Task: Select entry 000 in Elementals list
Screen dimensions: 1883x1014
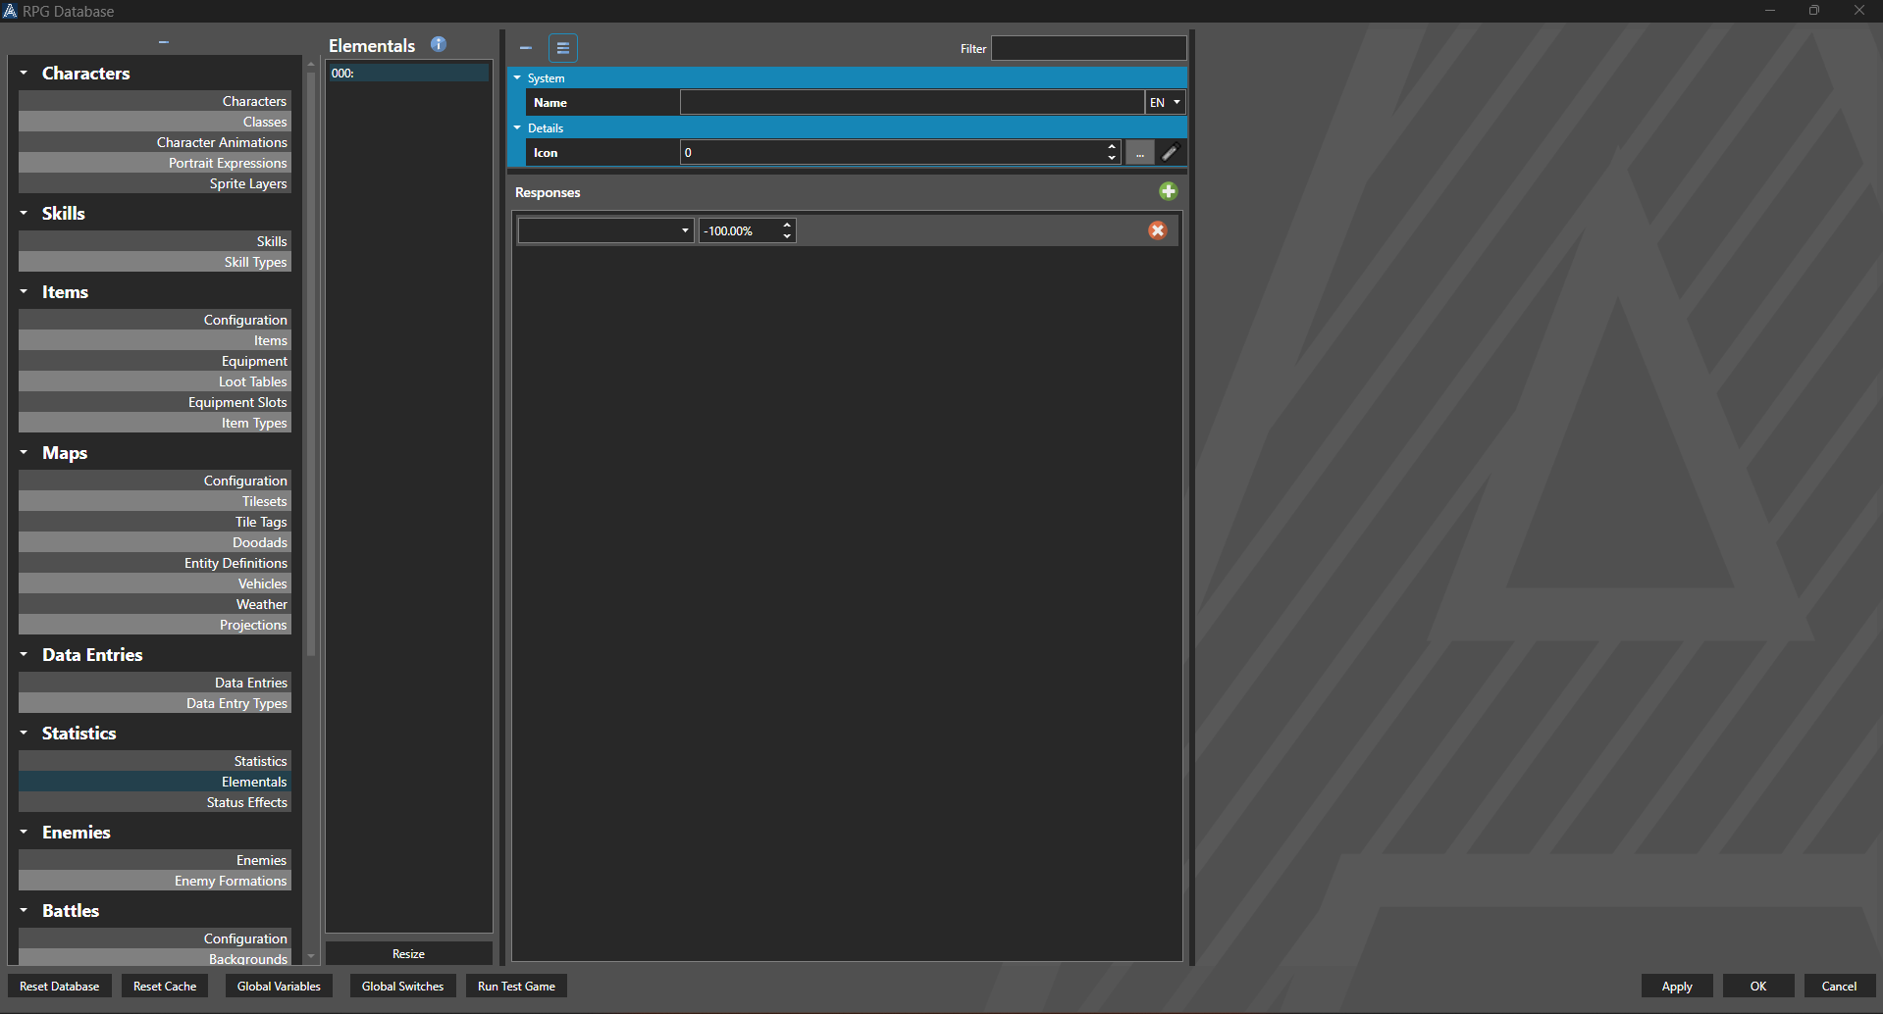Action: (408, 74)
